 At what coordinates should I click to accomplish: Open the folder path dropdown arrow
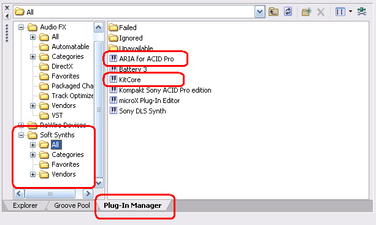259,12
